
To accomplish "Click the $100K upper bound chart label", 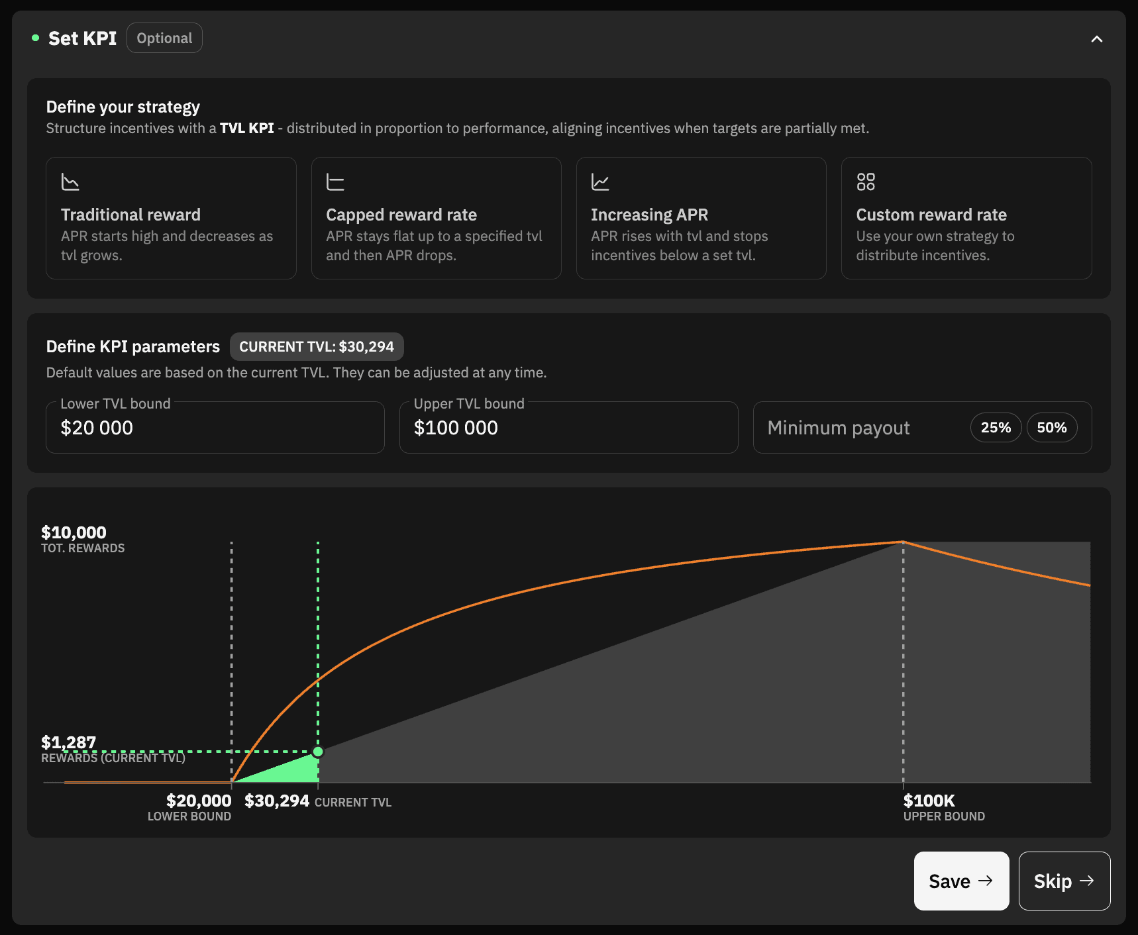I will click(x=929, y=801).
